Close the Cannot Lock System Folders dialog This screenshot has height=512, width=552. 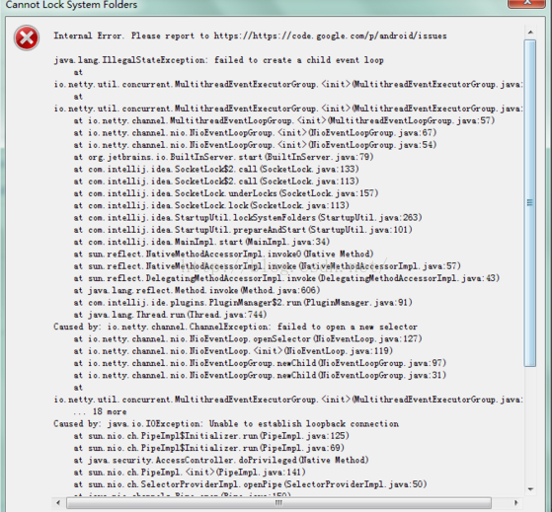(x=526, y=3)
